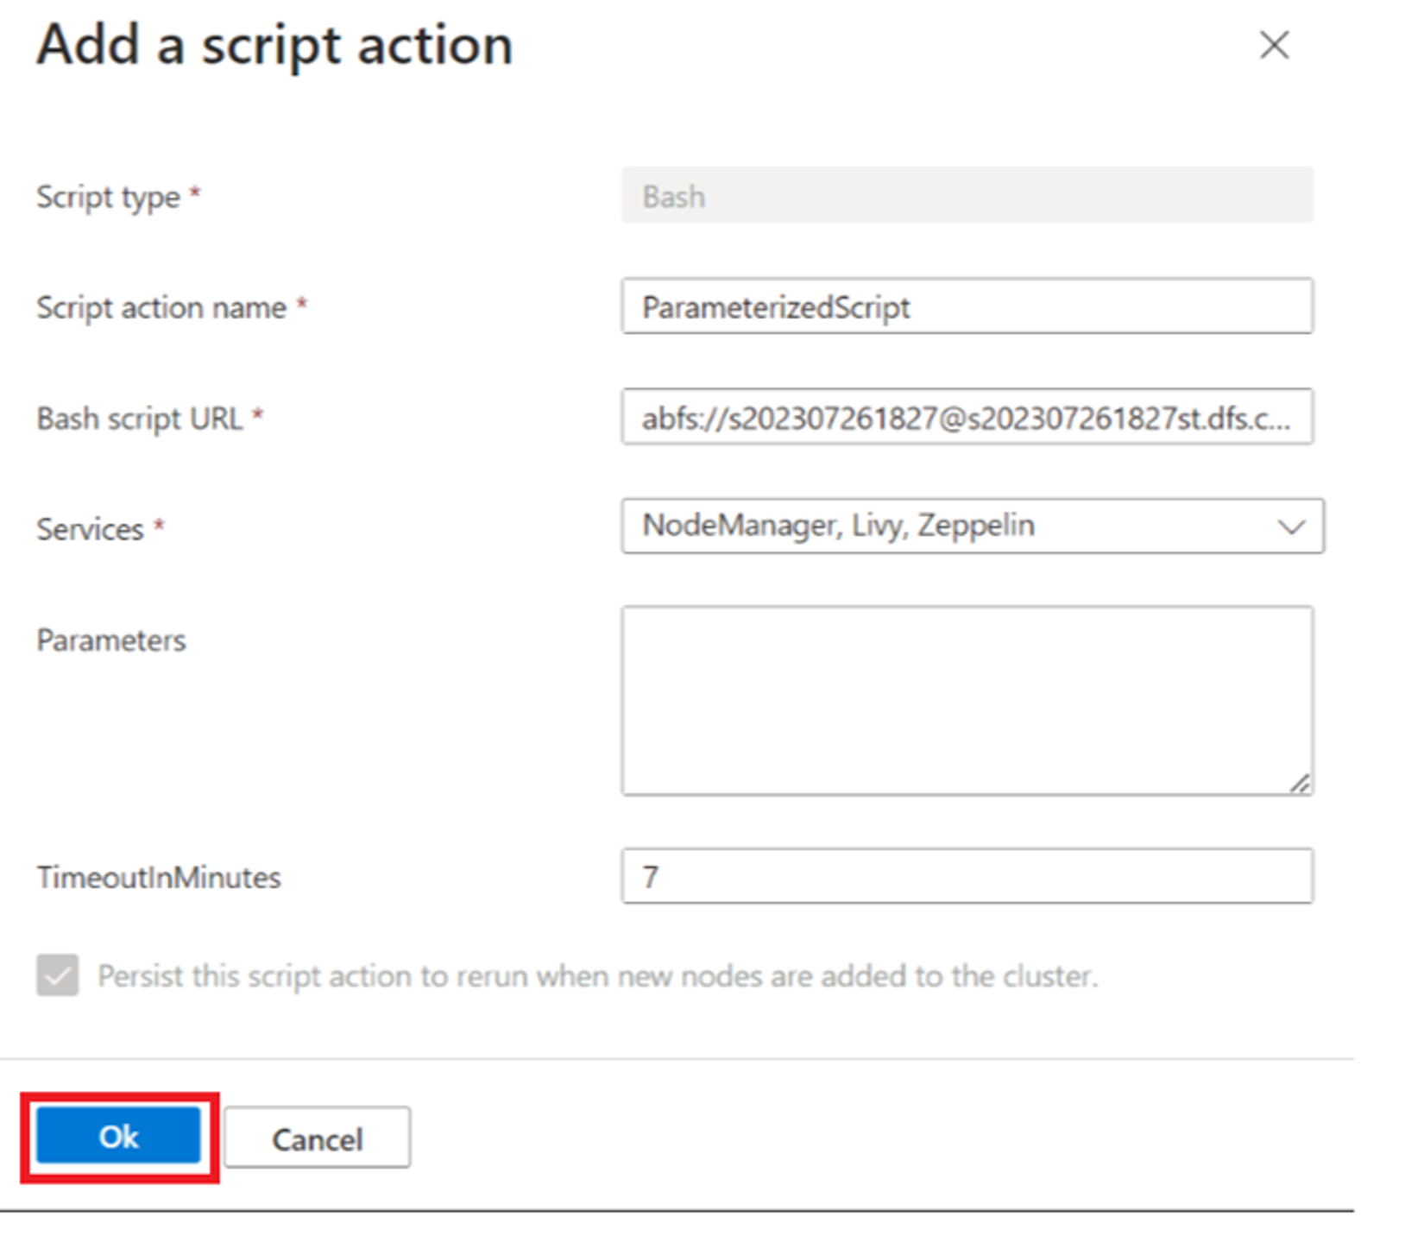Image resolution: width=1424 pixels, height=1242 pixels.
Task: Click the "Script type" label
Action: tap(108, 197)
